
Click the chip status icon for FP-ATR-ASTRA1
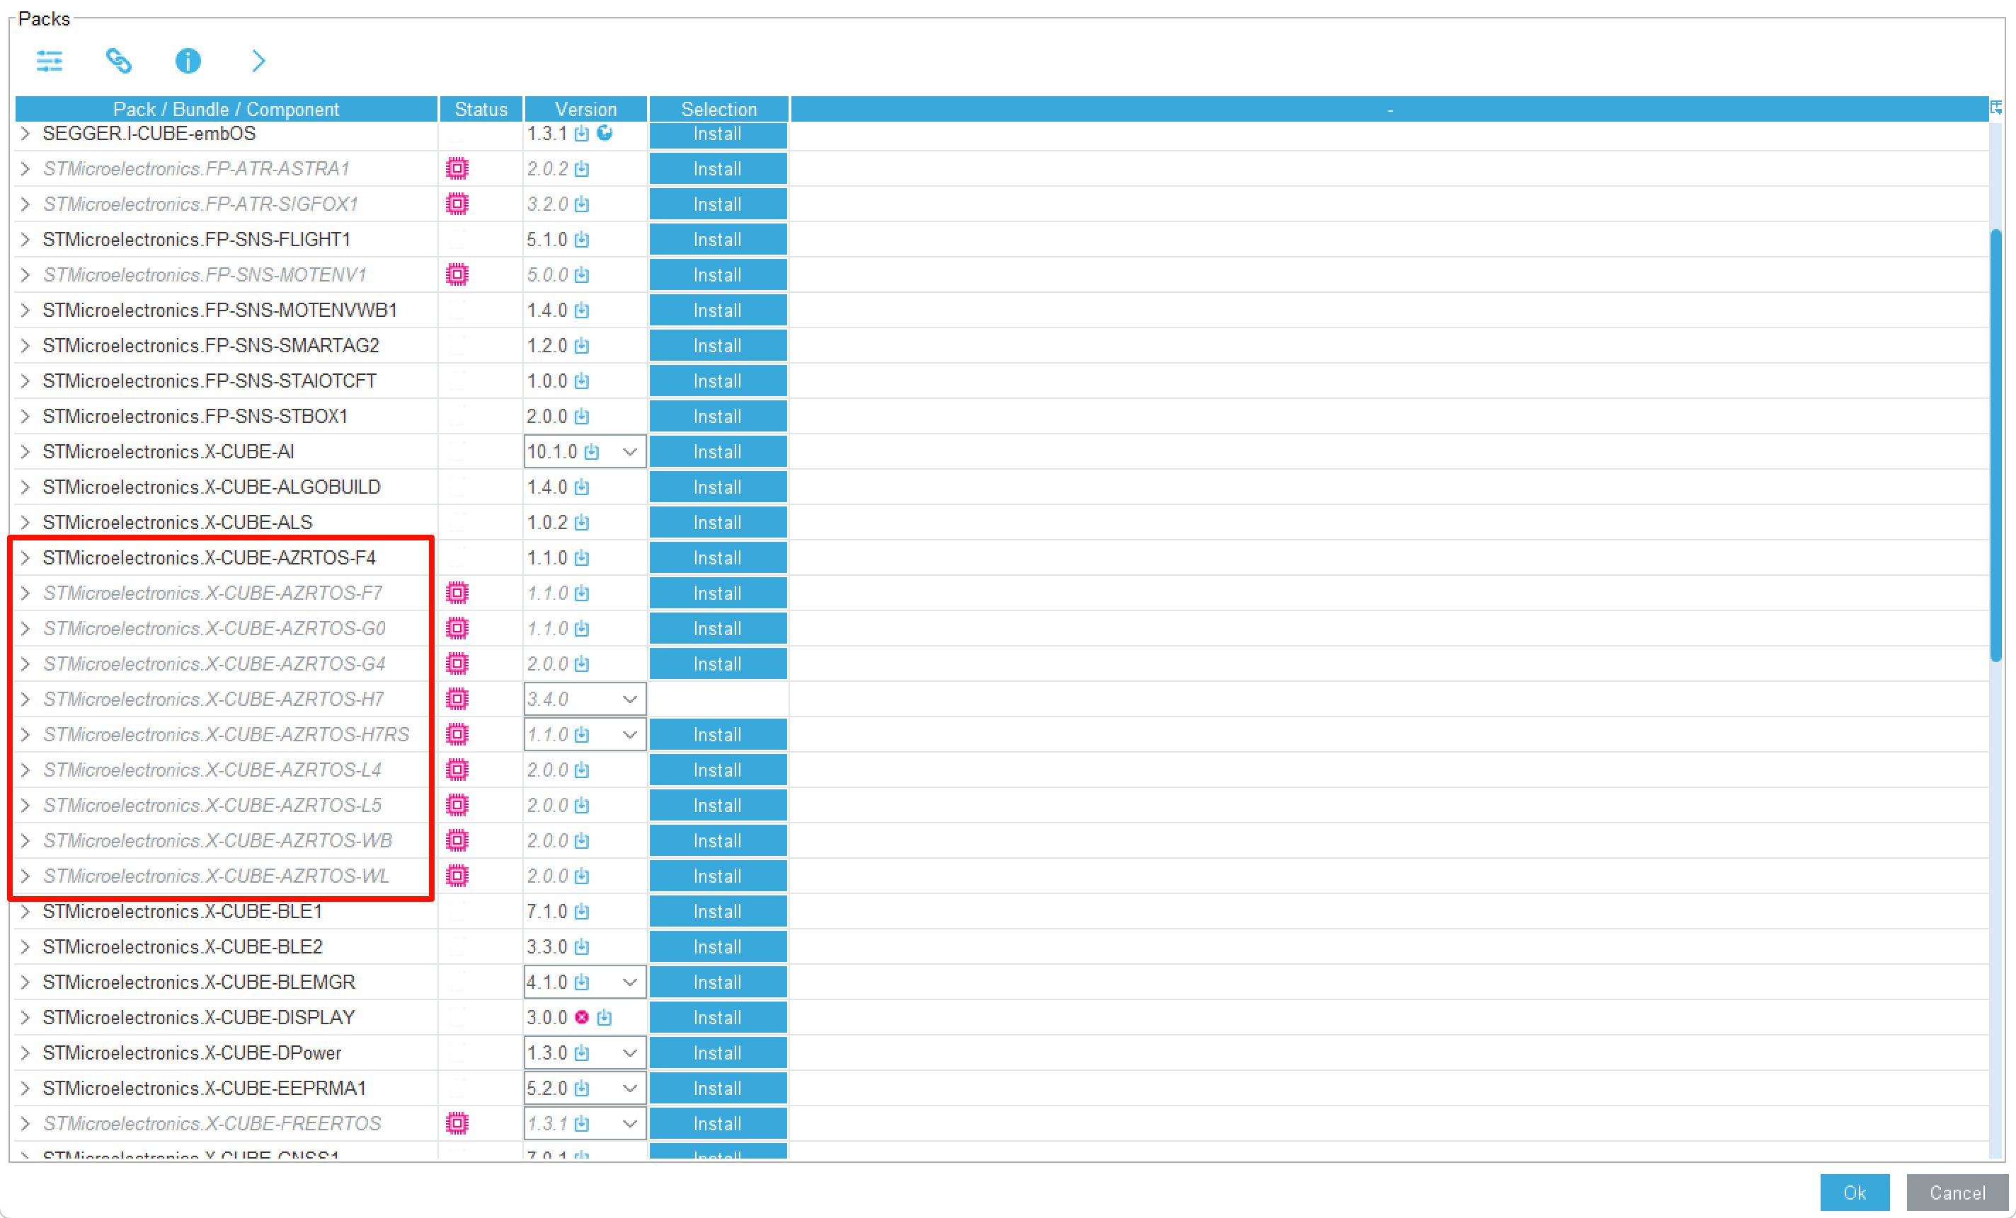tap(457, 168)
